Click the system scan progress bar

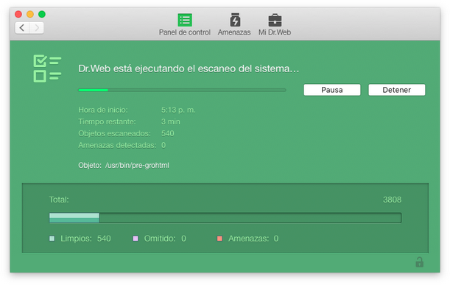(182, 90)
